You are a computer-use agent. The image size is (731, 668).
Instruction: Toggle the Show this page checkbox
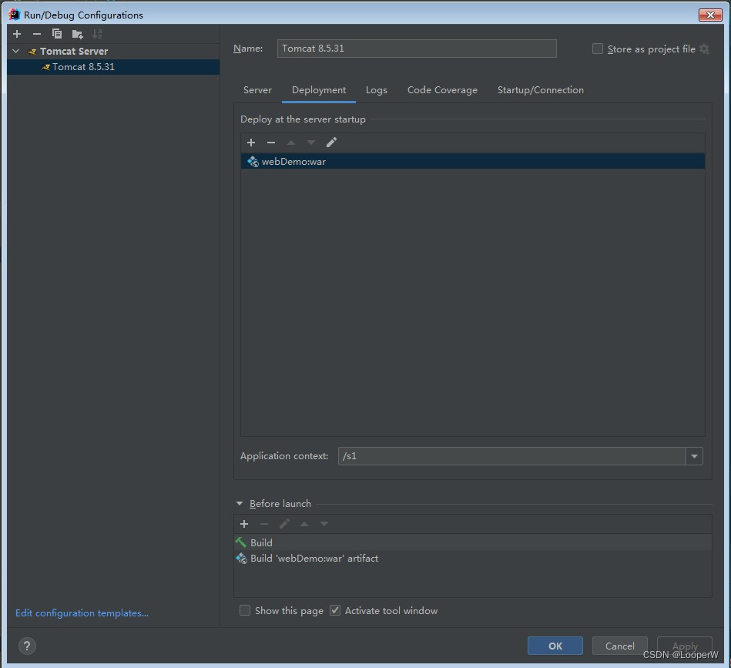click(245, 610)
